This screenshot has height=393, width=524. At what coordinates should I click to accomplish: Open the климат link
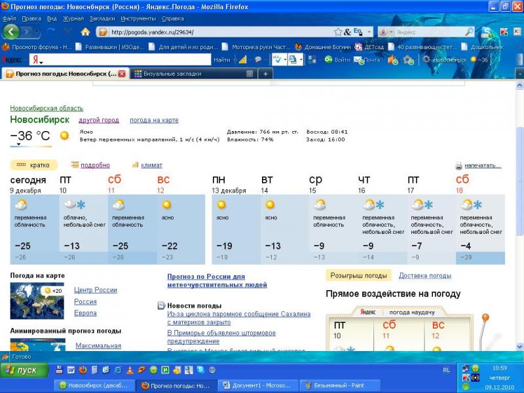coord(151,165)
